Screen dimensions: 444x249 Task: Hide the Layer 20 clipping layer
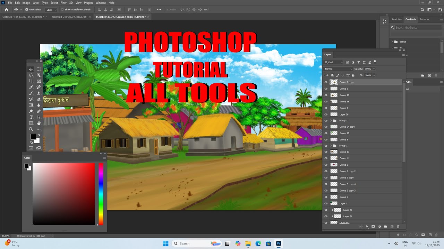click(326, 210)
